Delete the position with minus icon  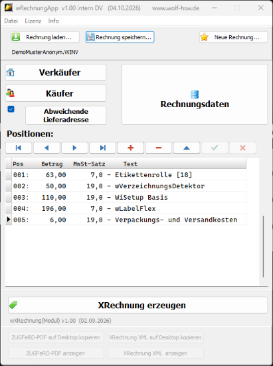(159, 148)
